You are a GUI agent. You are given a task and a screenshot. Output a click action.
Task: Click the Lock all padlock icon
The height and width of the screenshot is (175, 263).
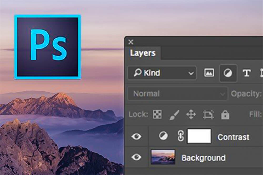click(x=225, y=114)
